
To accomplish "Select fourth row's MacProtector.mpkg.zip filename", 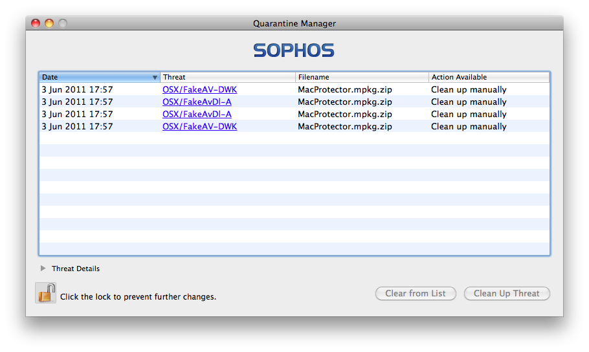I will 345,127.
